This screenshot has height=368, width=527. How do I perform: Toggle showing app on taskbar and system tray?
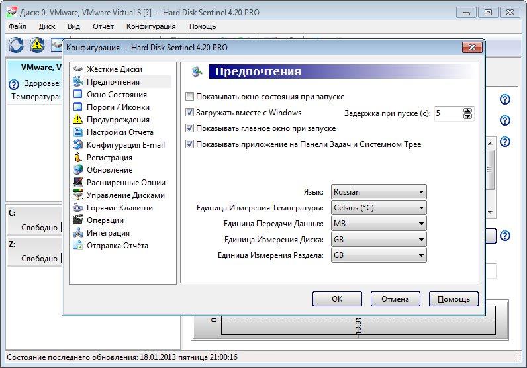coord(189,144)
